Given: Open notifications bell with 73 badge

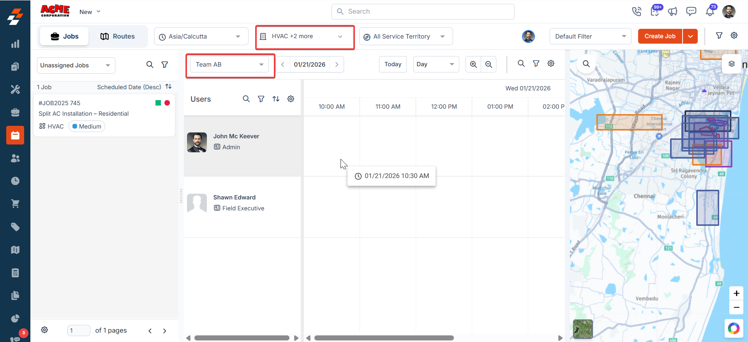Looking at the screenshot, I should pyautogui.click(x=710, y=12).
